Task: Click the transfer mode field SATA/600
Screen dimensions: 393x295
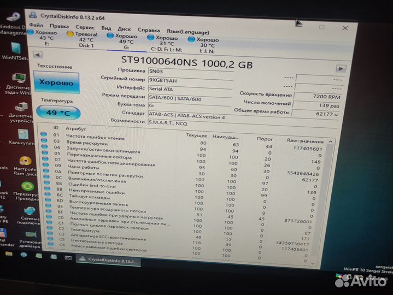Action: [x=190, y=98]
